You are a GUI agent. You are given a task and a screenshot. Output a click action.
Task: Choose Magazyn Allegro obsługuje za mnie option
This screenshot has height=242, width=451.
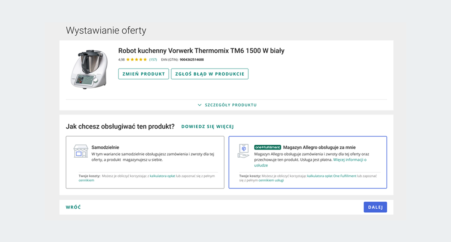point(307,162)
